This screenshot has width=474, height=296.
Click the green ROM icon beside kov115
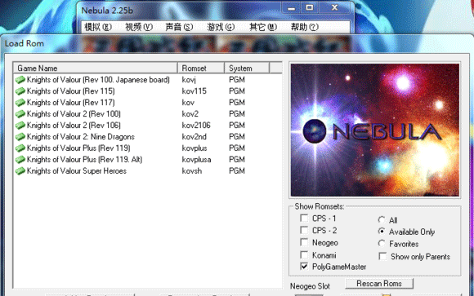(20, 91)
